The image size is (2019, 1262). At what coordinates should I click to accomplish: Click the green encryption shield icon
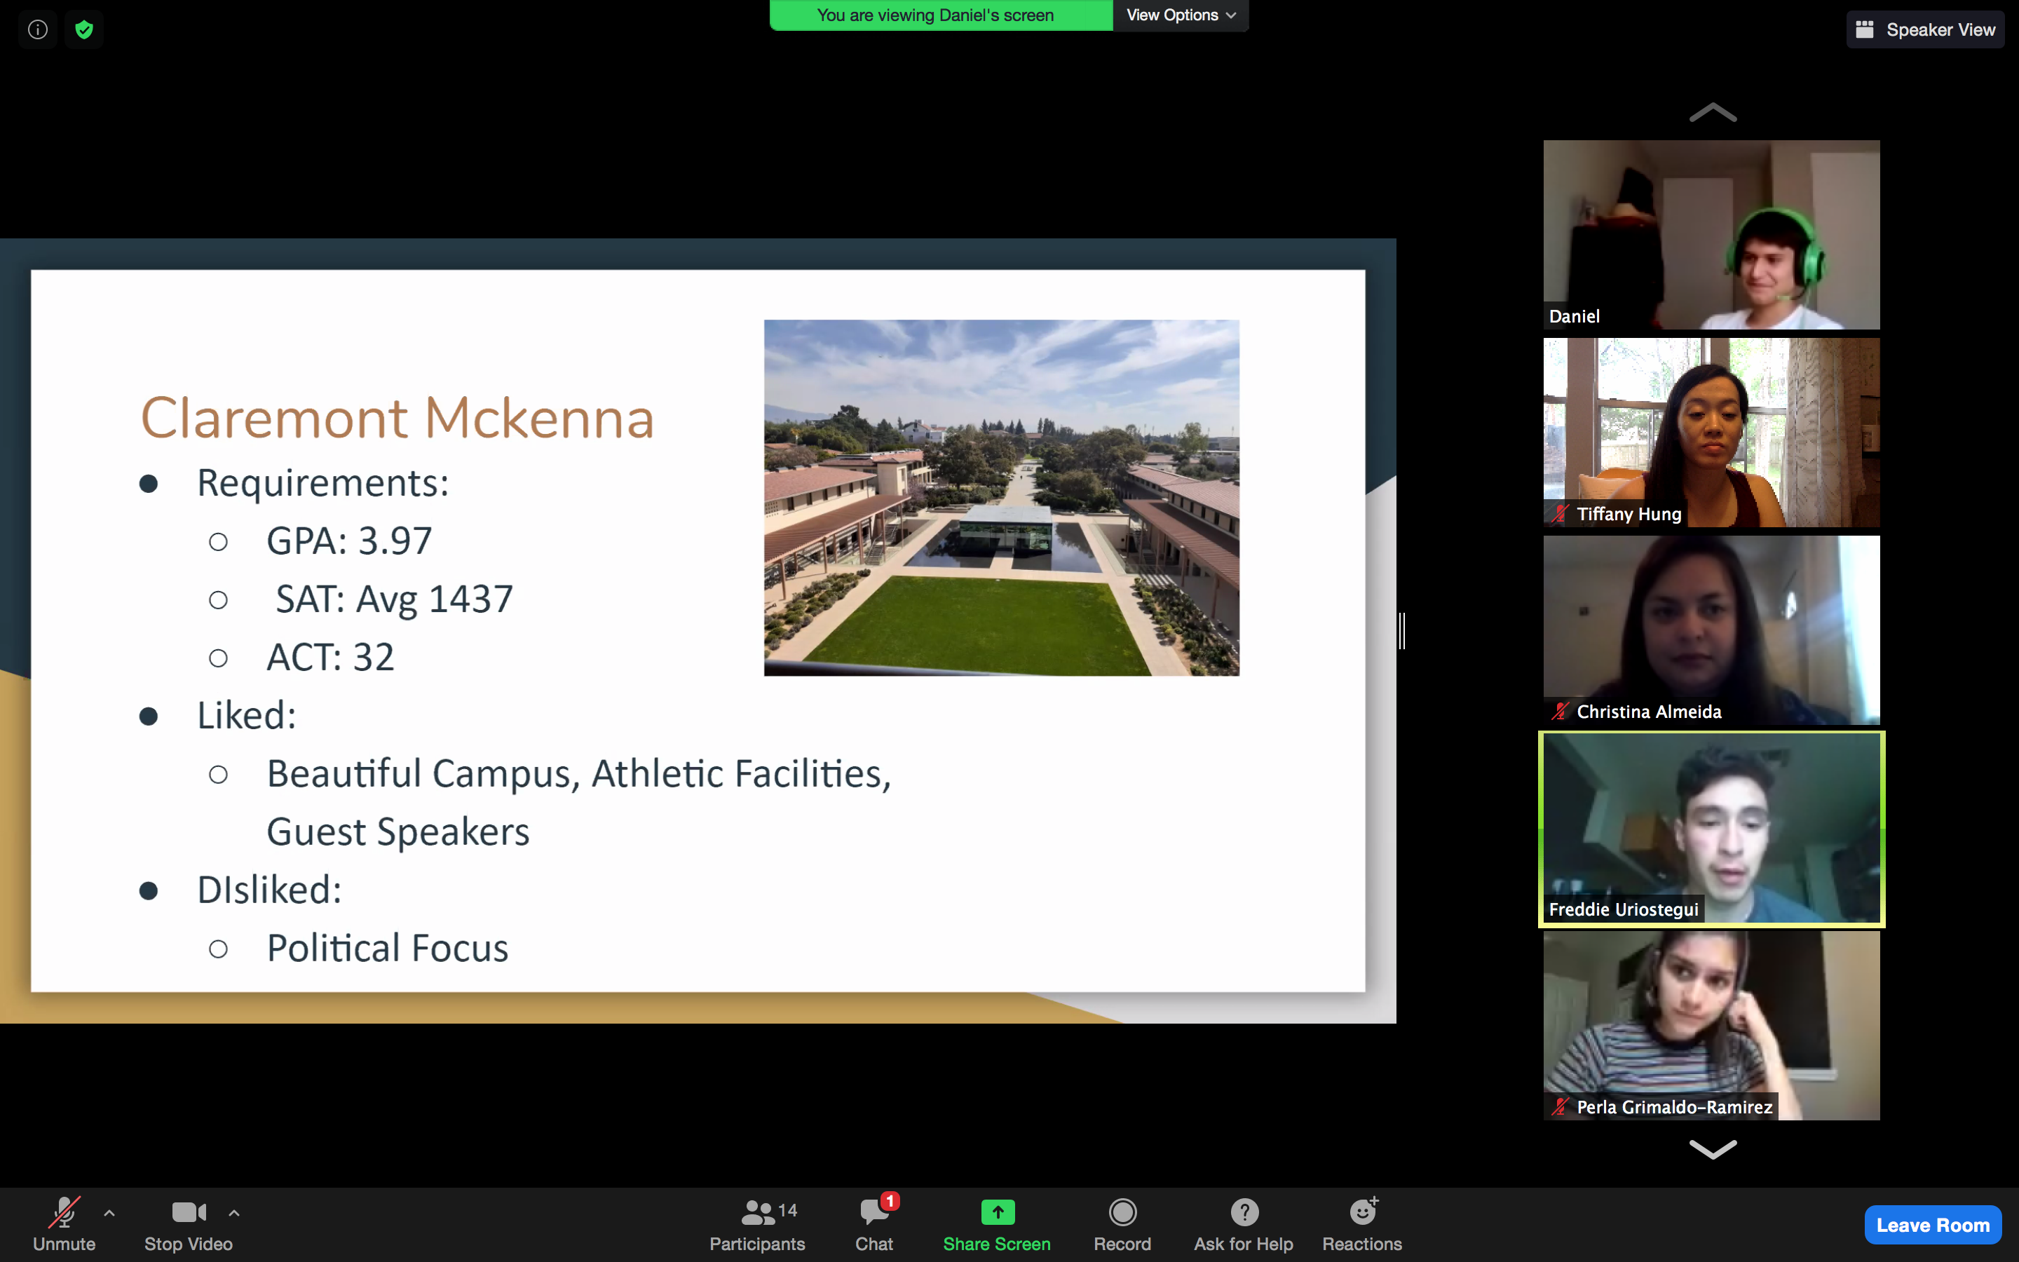83,30
